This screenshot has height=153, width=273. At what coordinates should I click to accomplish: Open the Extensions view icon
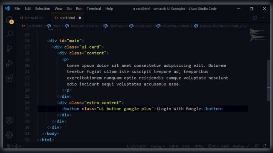(x=9, y=78)
